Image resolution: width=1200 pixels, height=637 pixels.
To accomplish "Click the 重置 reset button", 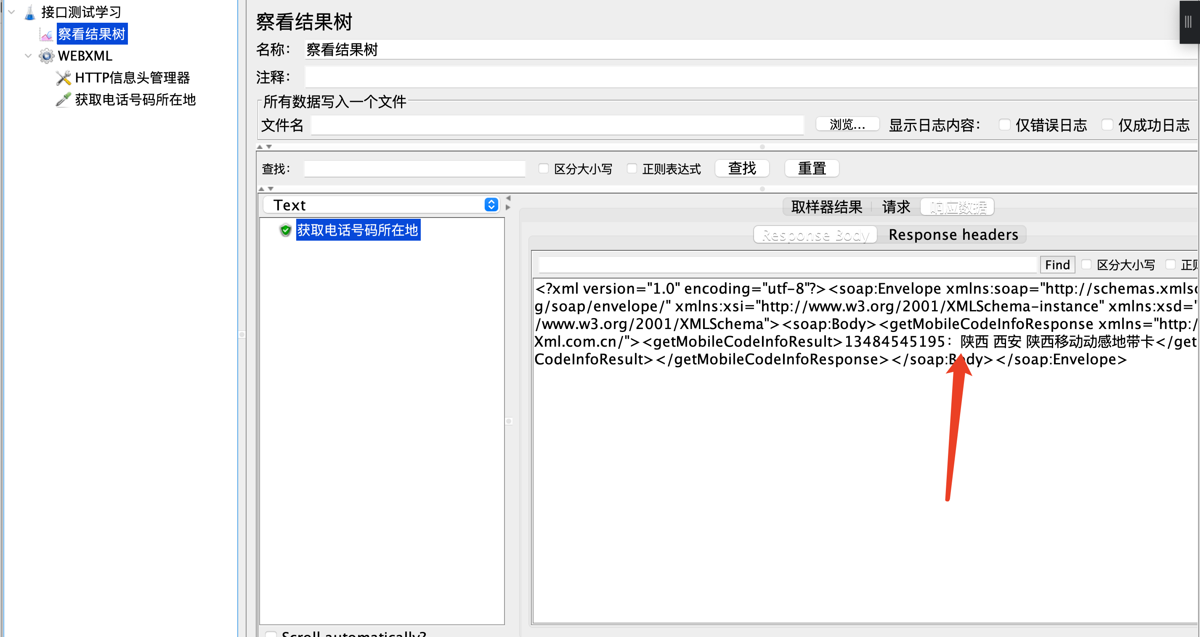I will tap(812, 169).
